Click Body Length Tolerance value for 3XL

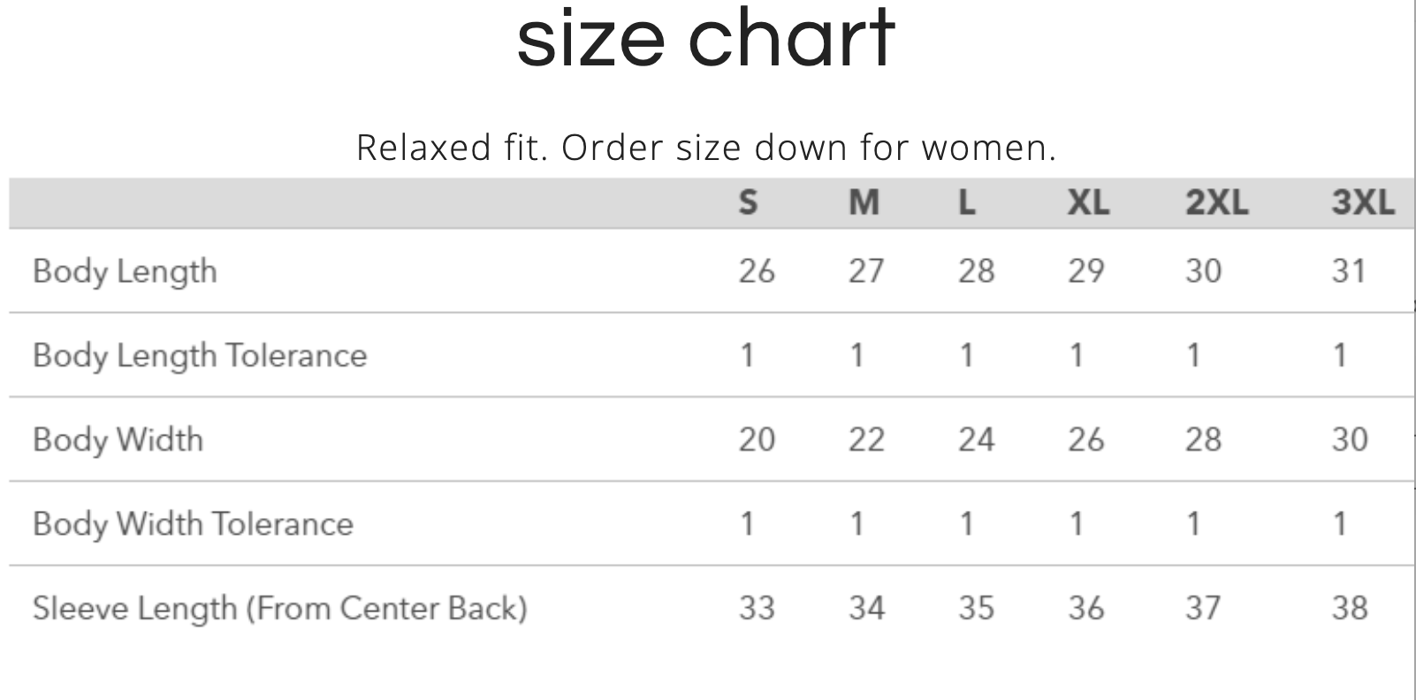click(x=1340, y=355)
